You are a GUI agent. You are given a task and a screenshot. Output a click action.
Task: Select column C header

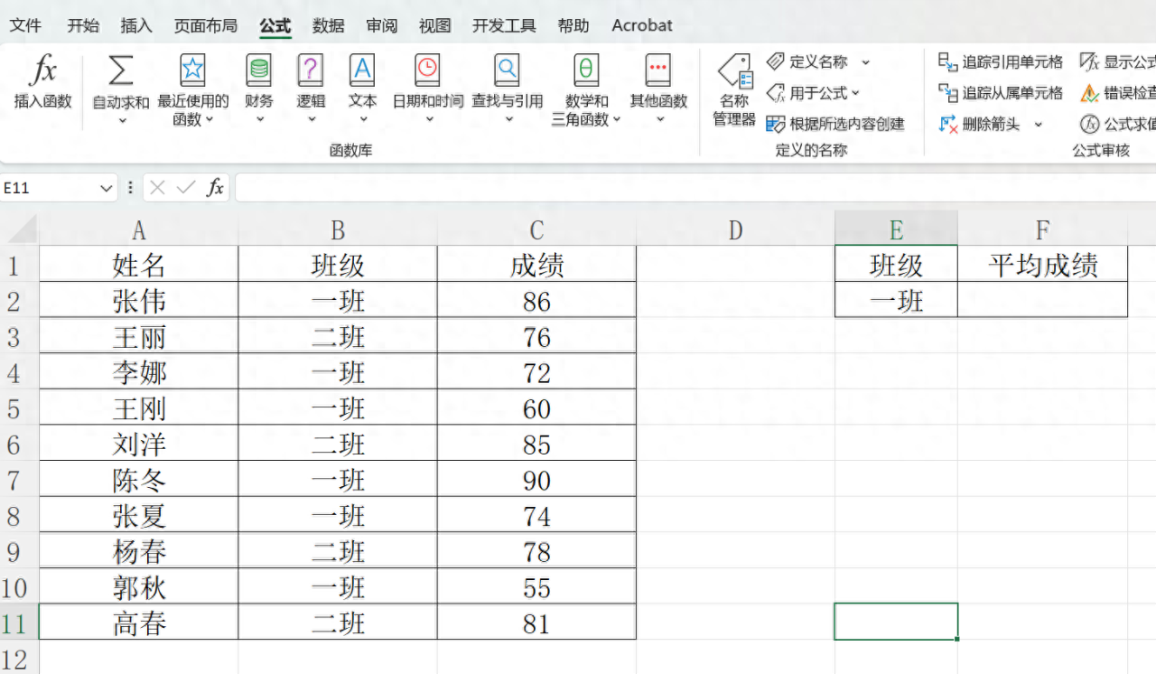click(536, 230)
